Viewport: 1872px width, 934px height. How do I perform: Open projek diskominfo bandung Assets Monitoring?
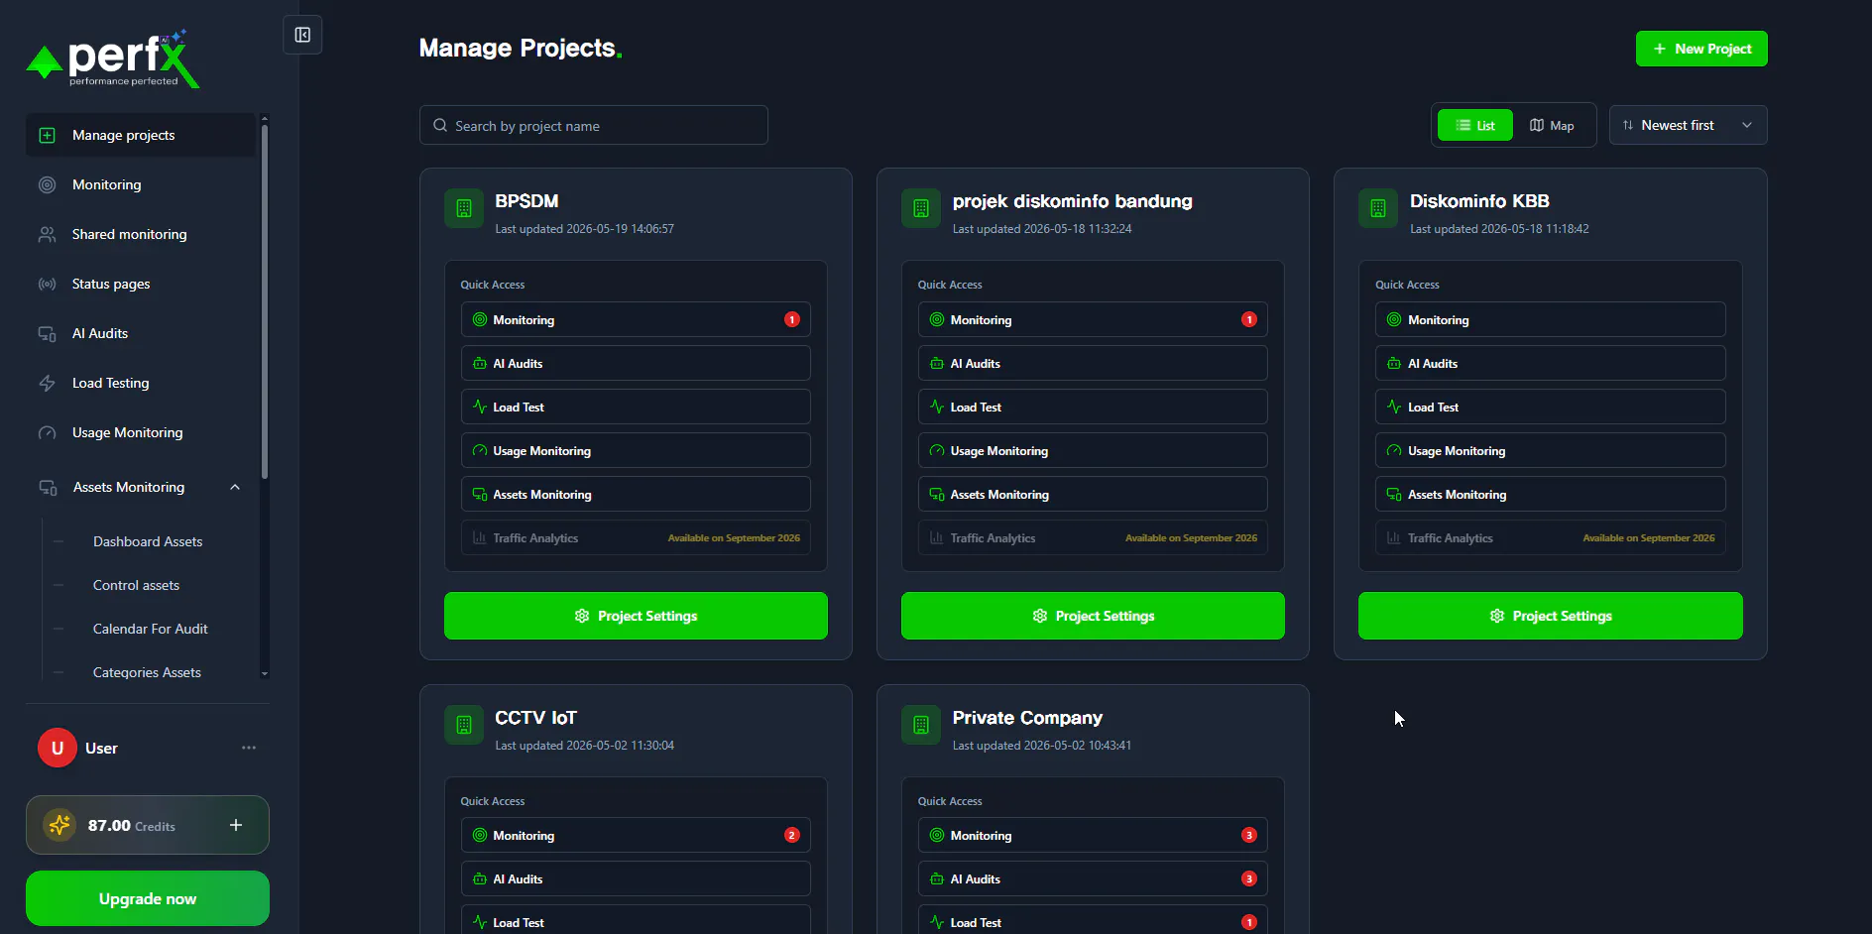[1093, 494]
